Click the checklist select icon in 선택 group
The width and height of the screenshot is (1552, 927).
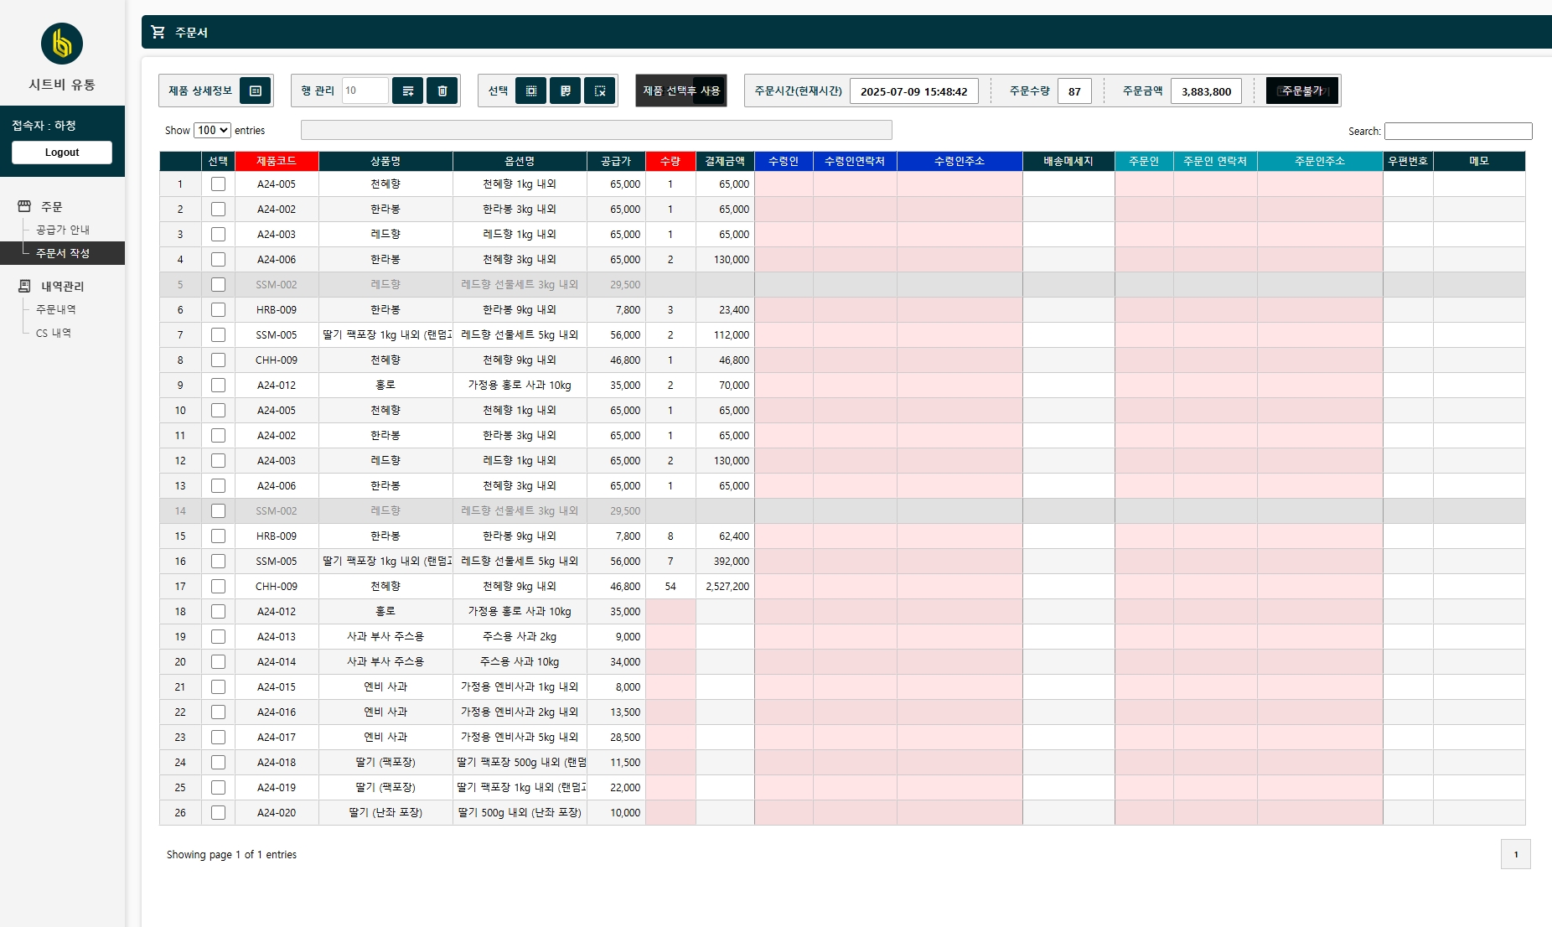click(566, 91)
